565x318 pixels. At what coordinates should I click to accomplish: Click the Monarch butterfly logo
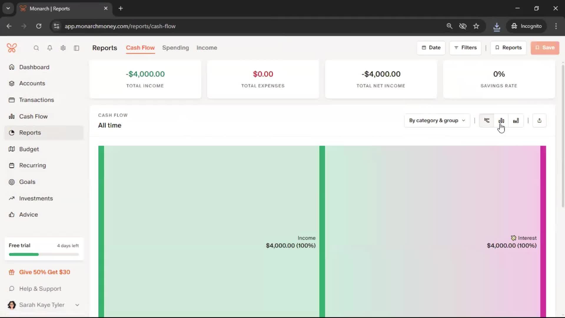pos(12,48)
